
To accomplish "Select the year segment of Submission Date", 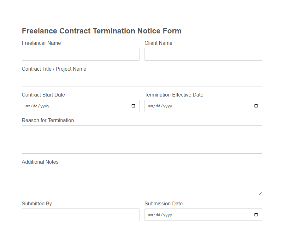I will (167, 215).
